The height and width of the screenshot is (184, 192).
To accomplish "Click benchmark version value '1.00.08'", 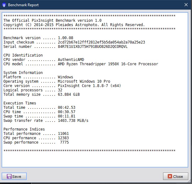I will click(66, 38).
